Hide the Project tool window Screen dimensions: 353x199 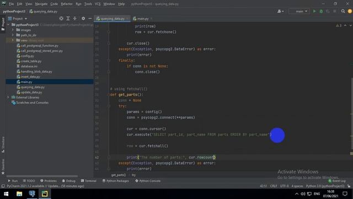[90, 18]
